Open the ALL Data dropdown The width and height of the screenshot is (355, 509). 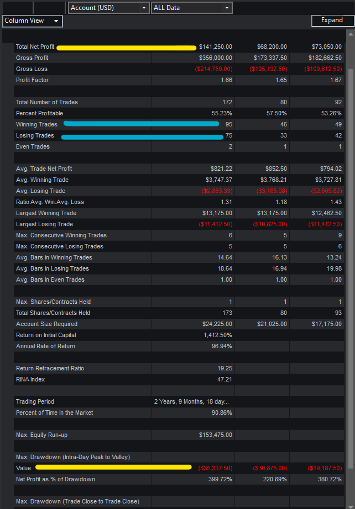191,8
